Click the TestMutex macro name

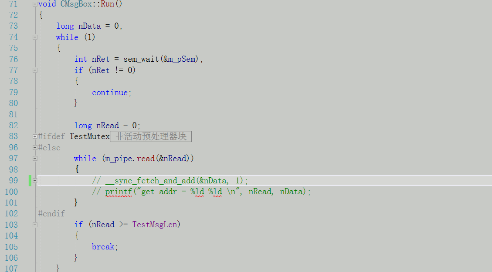(90, 136)
